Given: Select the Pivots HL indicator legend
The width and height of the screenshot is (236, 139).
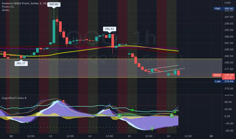Looking at the screenshot, I should click(x=8, y=7).
